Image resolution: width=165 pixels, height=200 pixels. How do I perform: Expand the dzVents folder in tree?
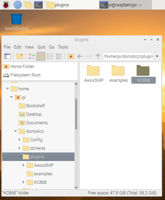click(x=19, y=148)
